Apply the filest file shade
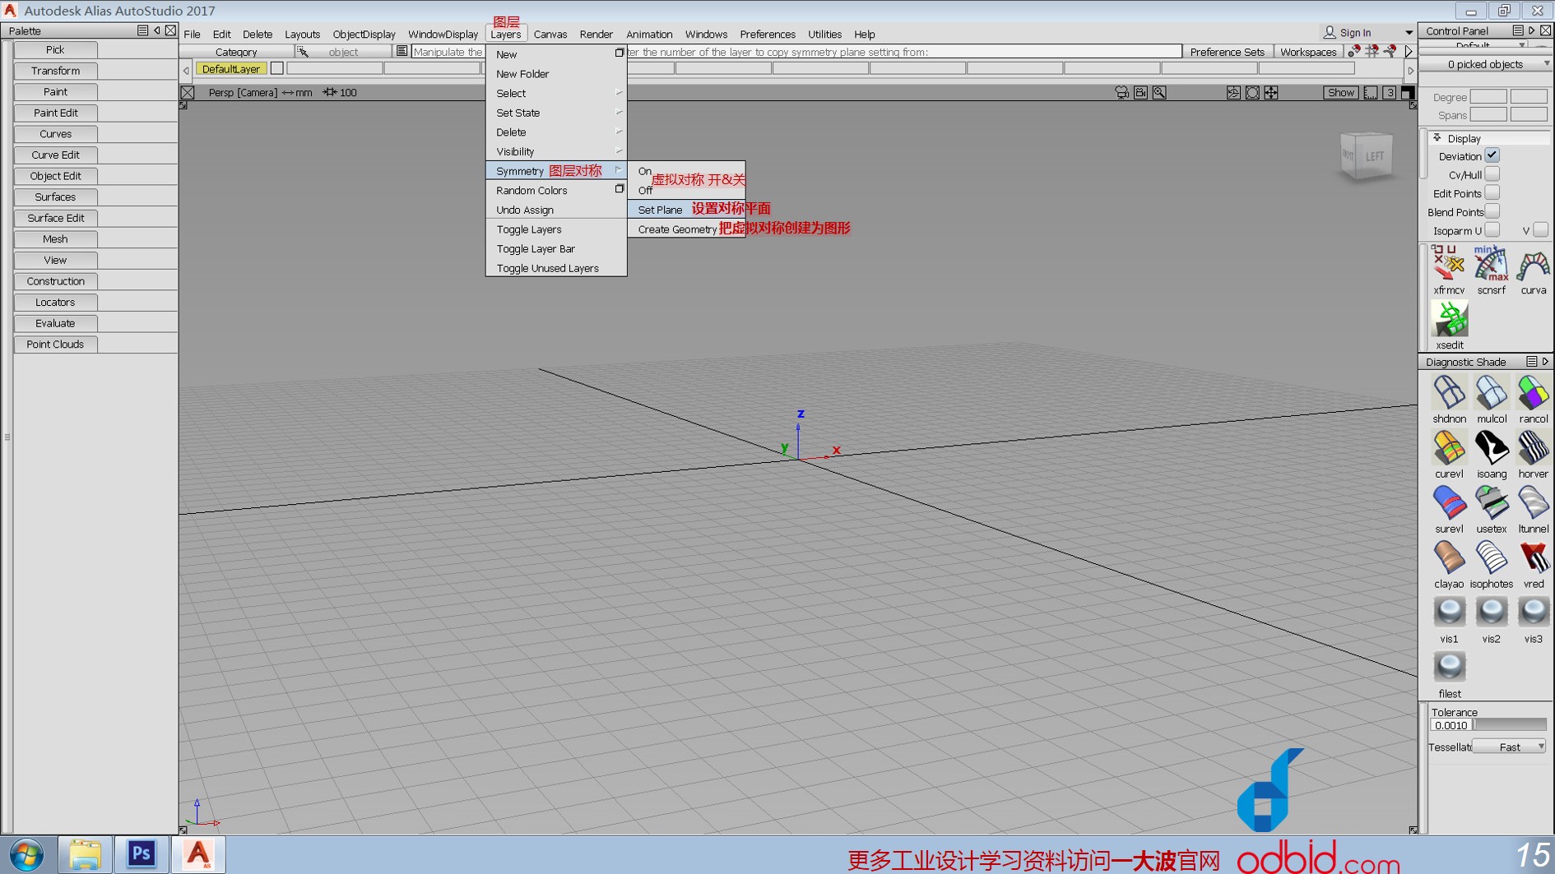This screenshot has height=874, width=1555. [1449, 668]
